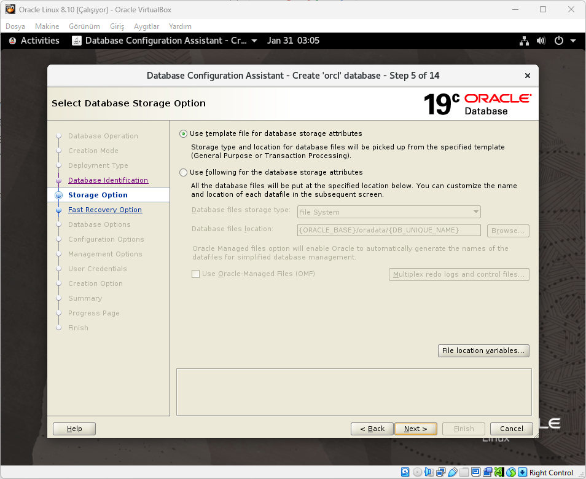Screen dimensions: 586x479
Task: Click VirtualBox optical disk status icon
Action: point(418,472)
